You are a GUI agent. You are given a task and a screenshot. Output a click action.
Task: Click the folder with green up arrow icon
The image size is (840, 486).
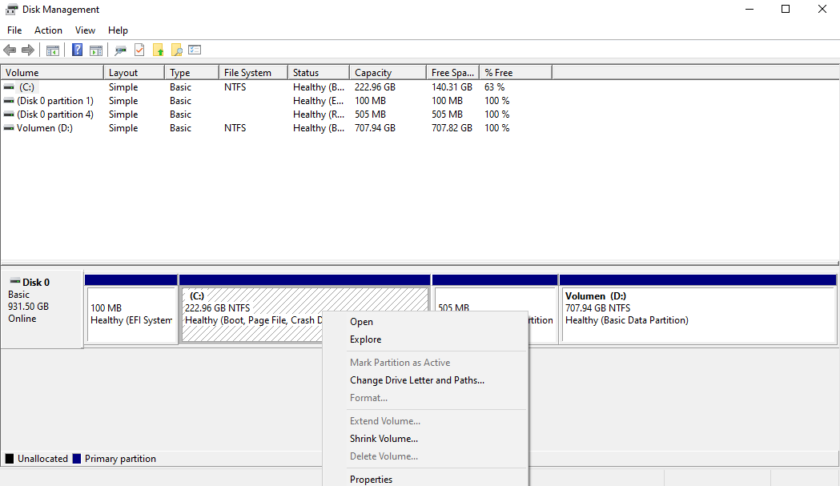tap(158, 50)
